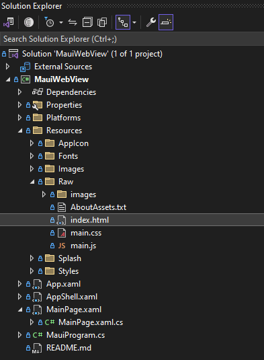Click the text file icon for AboutAssets.txt
This screenshot has height=360, width=264.
coord(62,207)
